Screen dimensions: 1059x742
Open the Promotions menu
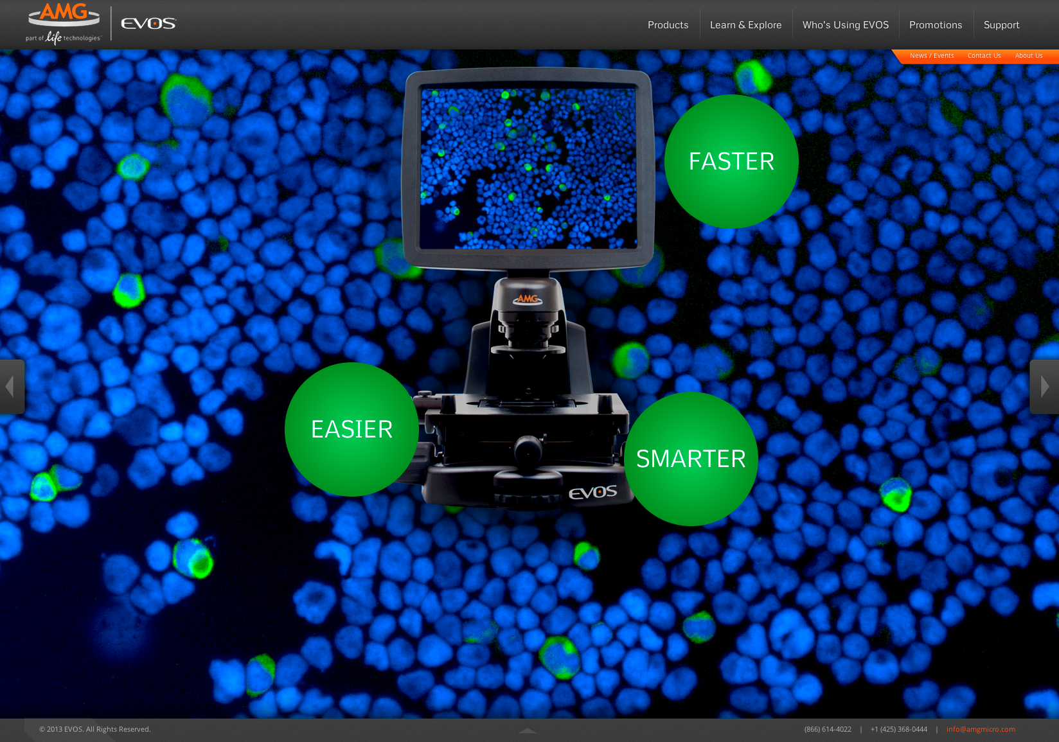coord(936,25)
